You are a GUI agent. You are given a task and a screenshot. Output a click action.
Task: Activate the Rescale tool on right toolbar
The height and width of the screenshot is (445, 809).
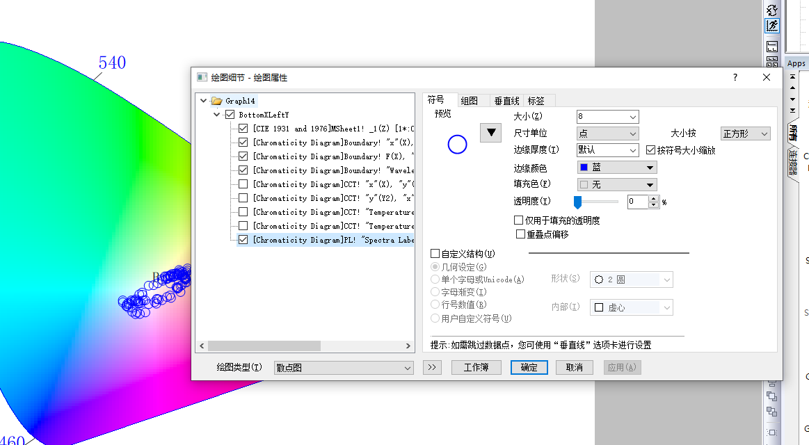click(x=772, y=26)
